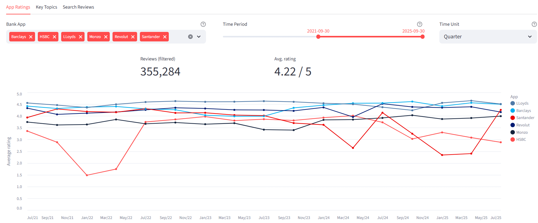
Task: Clear all selected bank apps
Action: (x=190, y=37)
